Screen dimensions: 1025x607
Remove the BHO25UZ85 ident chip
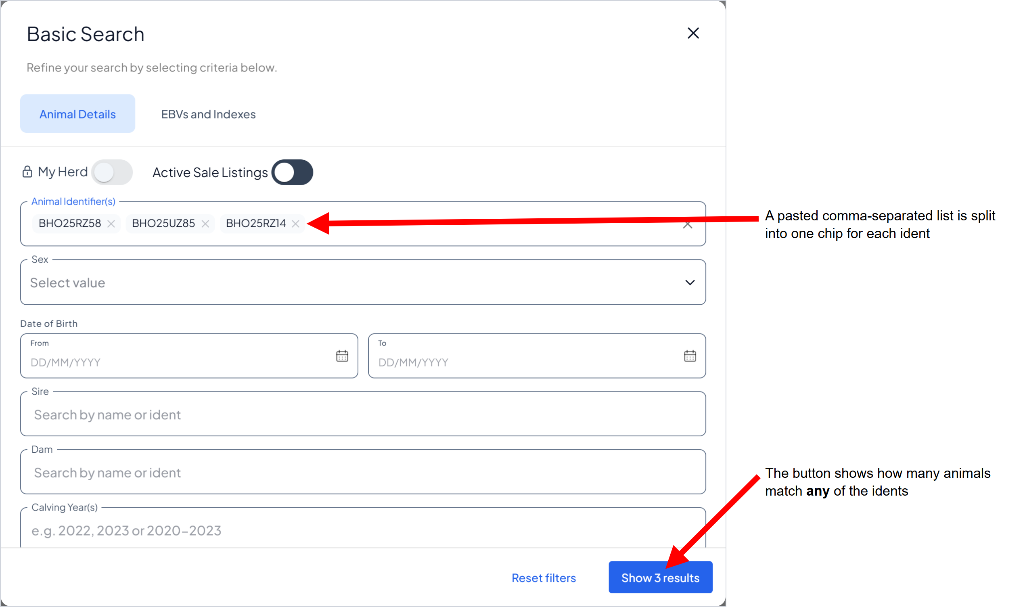205,224
